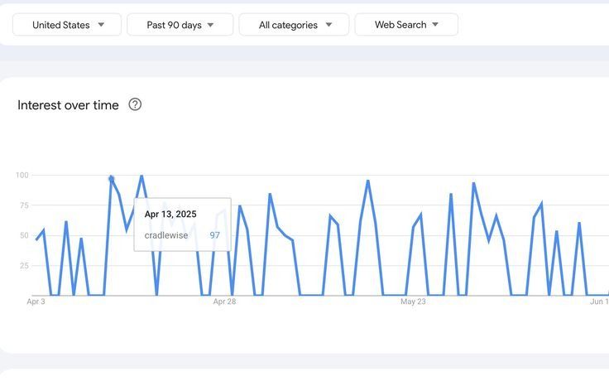This screenshot has width=609, height=381.
Task: Open the help icon beside Interest over time
Action: pos(136,104)
